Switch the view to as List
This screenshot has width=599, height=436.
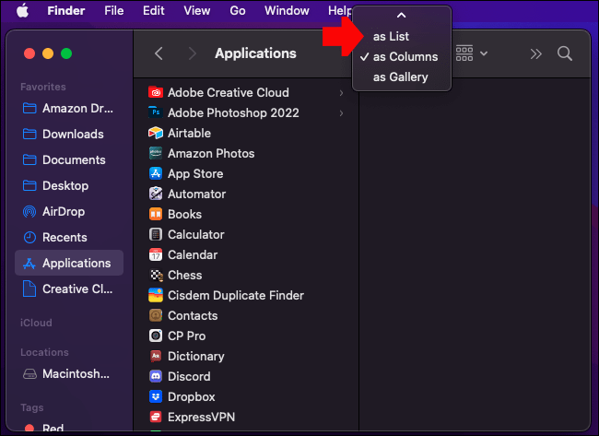[x=391, y=37]
